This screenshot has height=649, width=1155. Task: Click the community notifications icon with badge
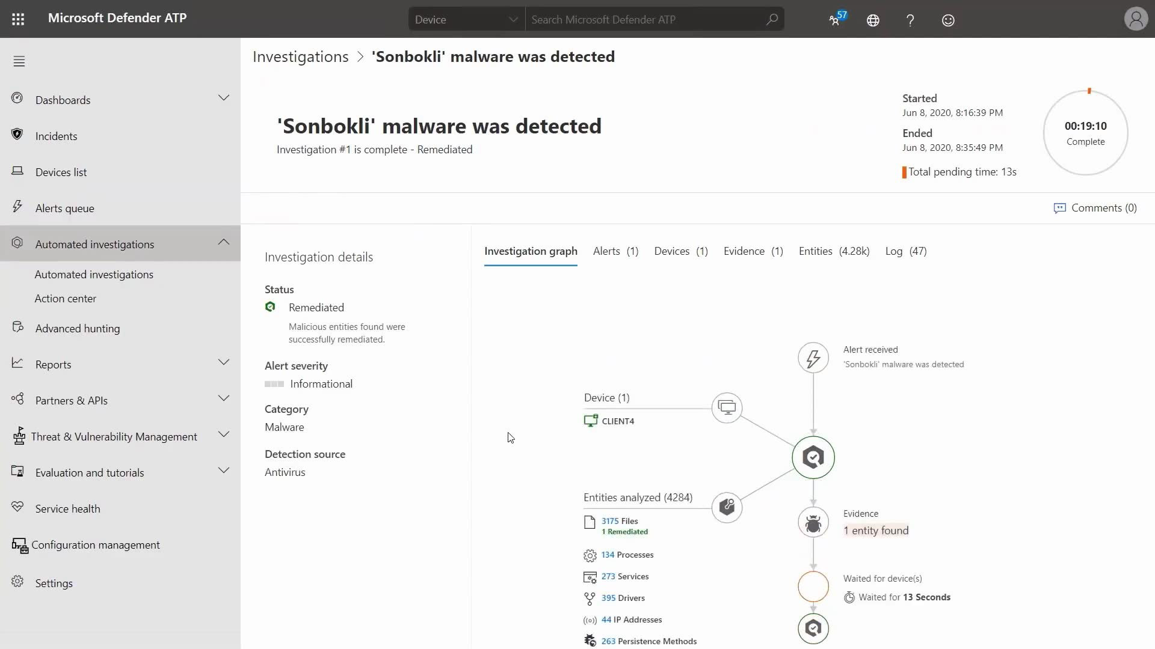pyautogui.click(x=836, y=20)
